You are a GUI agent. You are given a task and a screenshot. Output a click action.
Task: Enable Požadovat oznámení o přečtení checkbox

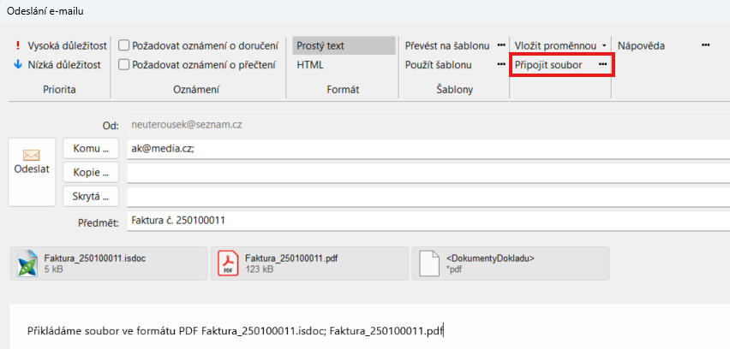(124, 64)
